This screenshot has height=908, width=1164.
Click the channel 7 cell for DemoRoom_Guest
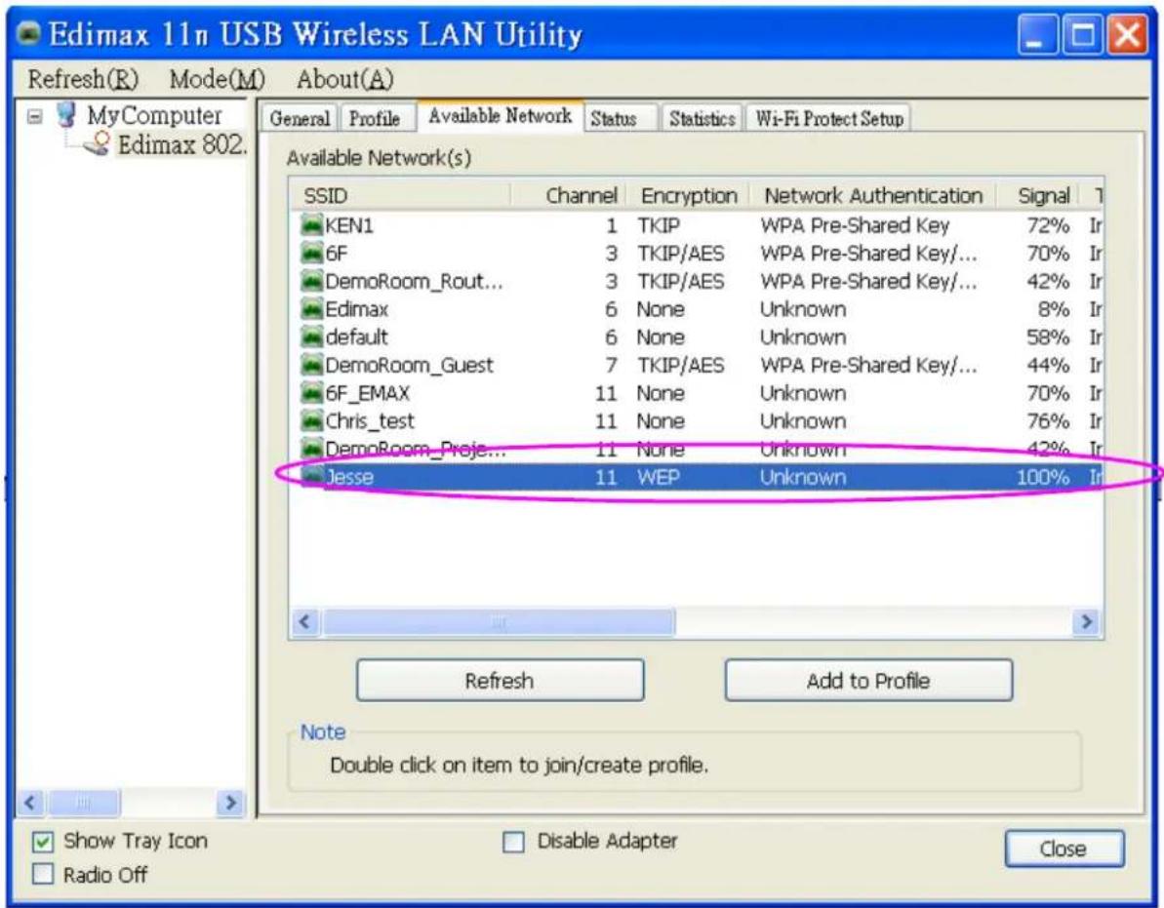(x=611, y=365)
